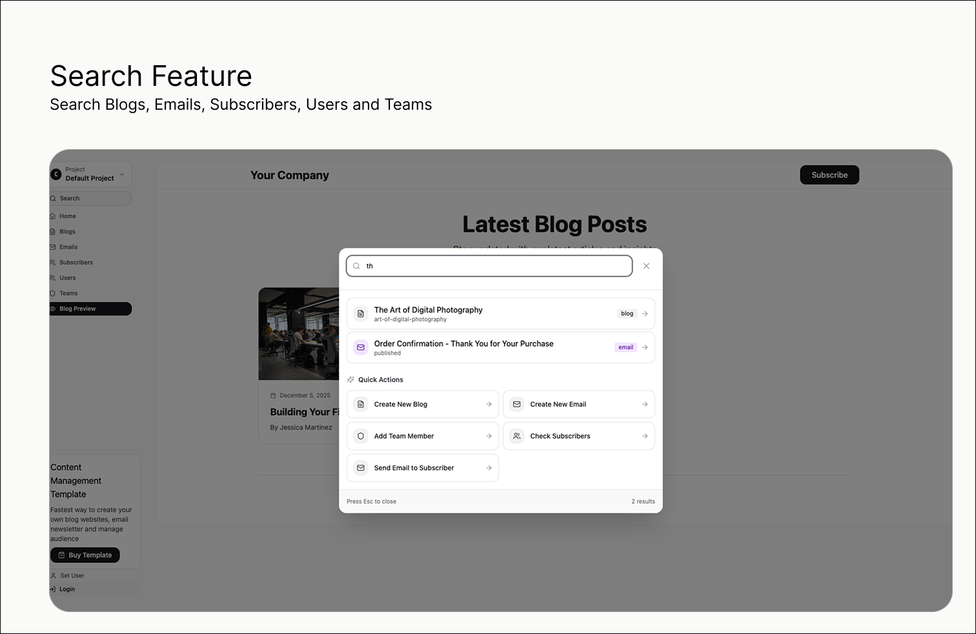Click the shield icon beside Add Team Member

click(361, 436)
